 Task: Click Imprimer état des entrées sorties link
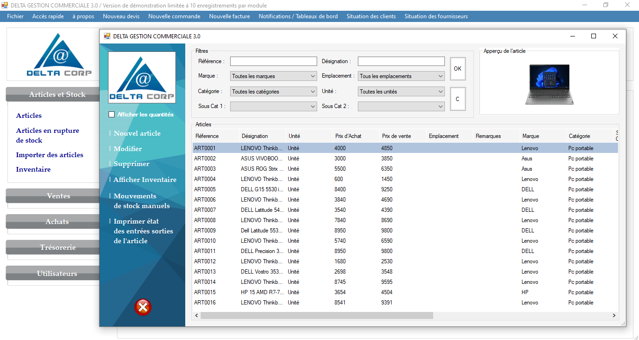143,231
